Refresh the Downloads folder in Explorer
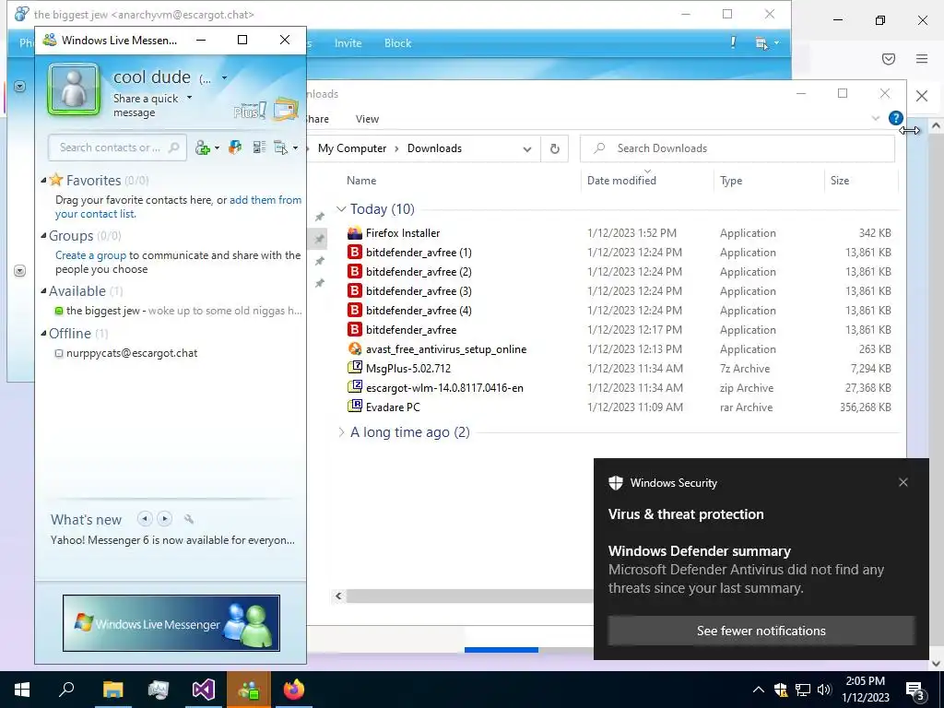This screenshot has height=708, width=944. click(x=554, y=148)
